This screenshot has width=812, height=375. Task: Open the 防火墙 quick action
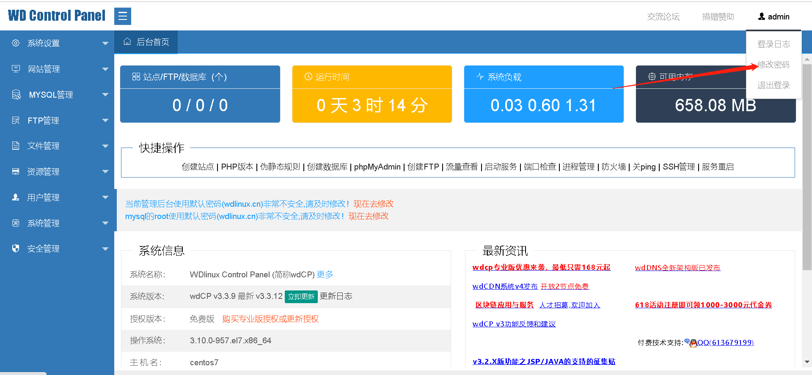coord(614,167)
